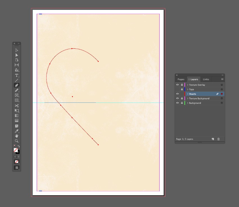The height and width of the screenshot is (207, 239).
Task: Click the linked-frame icon at page top
Action: click(x=40, y=14)
